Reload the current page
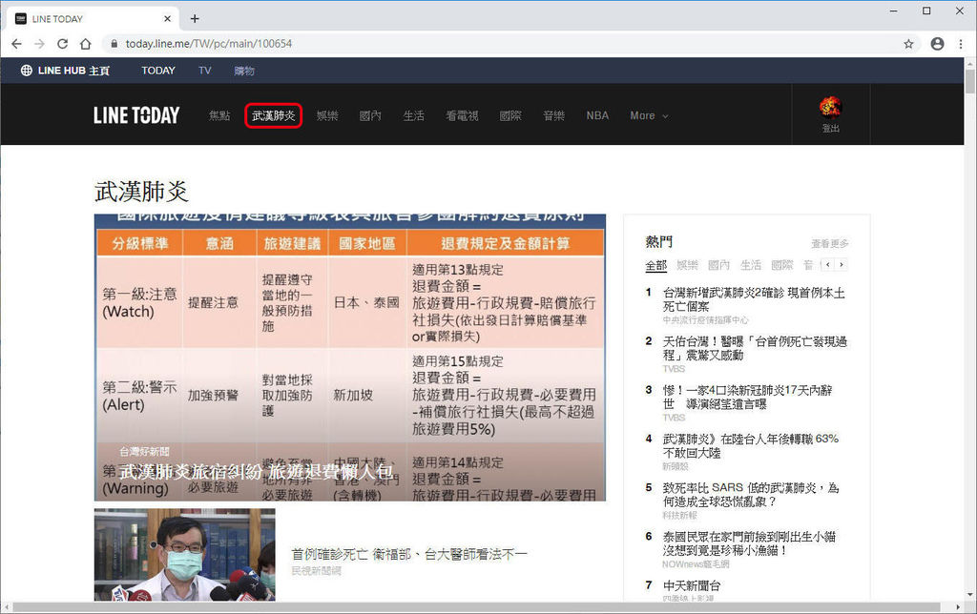Viewport: 977px width, 614px height. coord(62,44)
